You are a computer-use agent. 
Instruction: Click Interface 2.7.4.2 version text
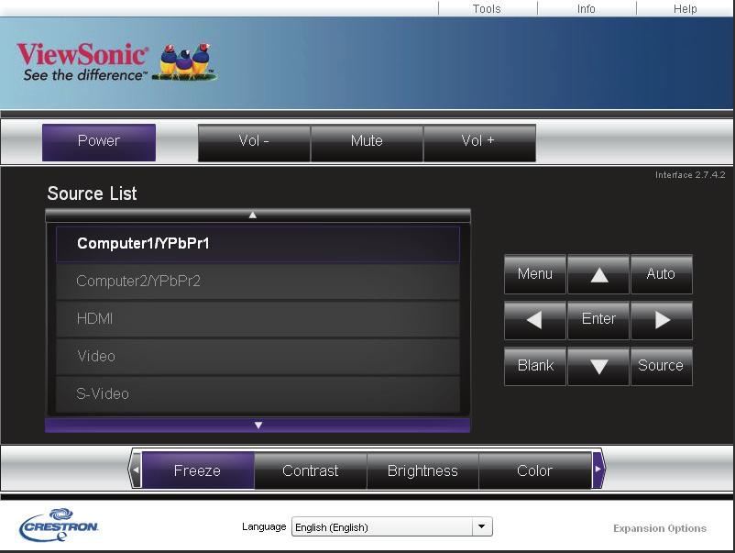(690, 175)
